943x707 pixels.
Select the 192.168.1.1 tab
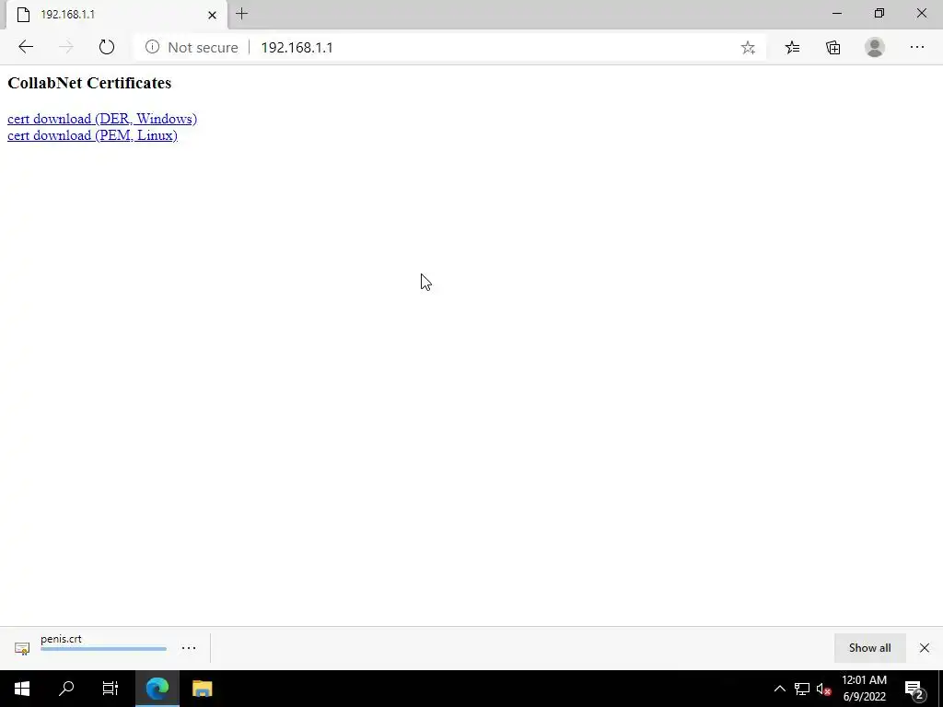point(117,15)
